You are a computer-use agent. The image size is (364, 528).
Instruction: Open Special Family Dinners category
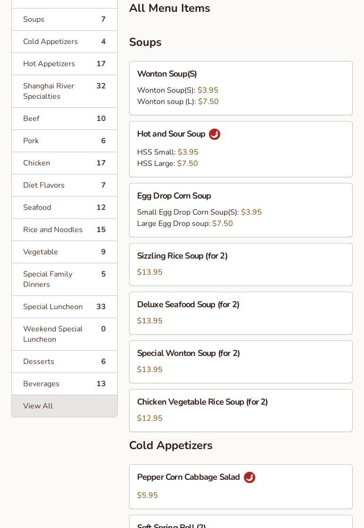click(64, 279)
